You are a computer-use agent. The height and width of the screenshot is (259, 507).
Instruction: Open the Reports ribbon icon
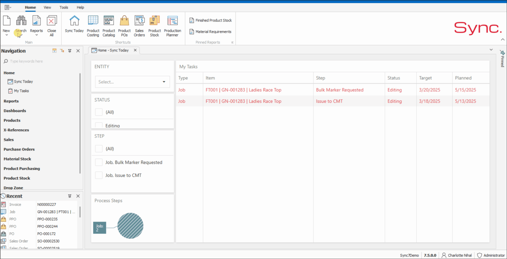pyautogui.click(x=36, y=21)
